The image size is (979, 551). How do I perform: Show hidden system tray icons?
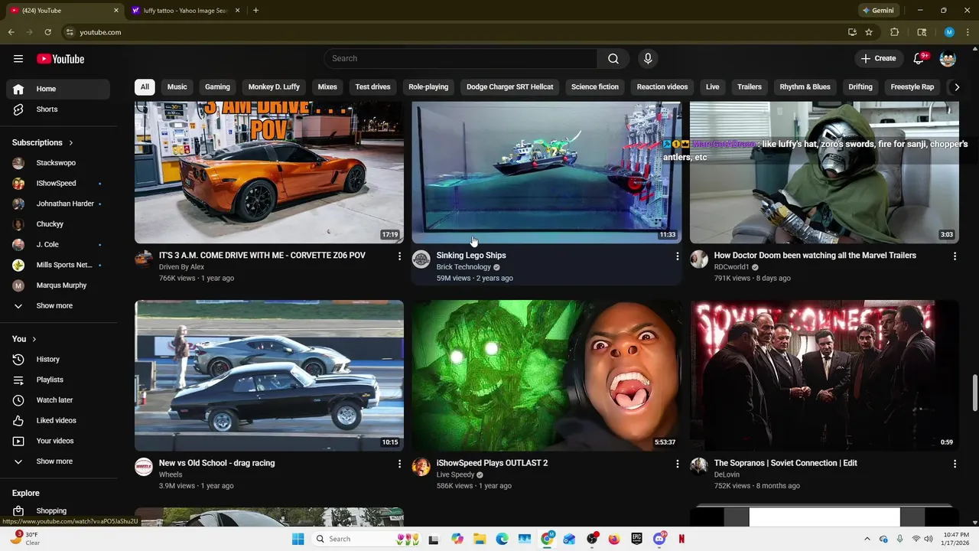click(867, 539)
